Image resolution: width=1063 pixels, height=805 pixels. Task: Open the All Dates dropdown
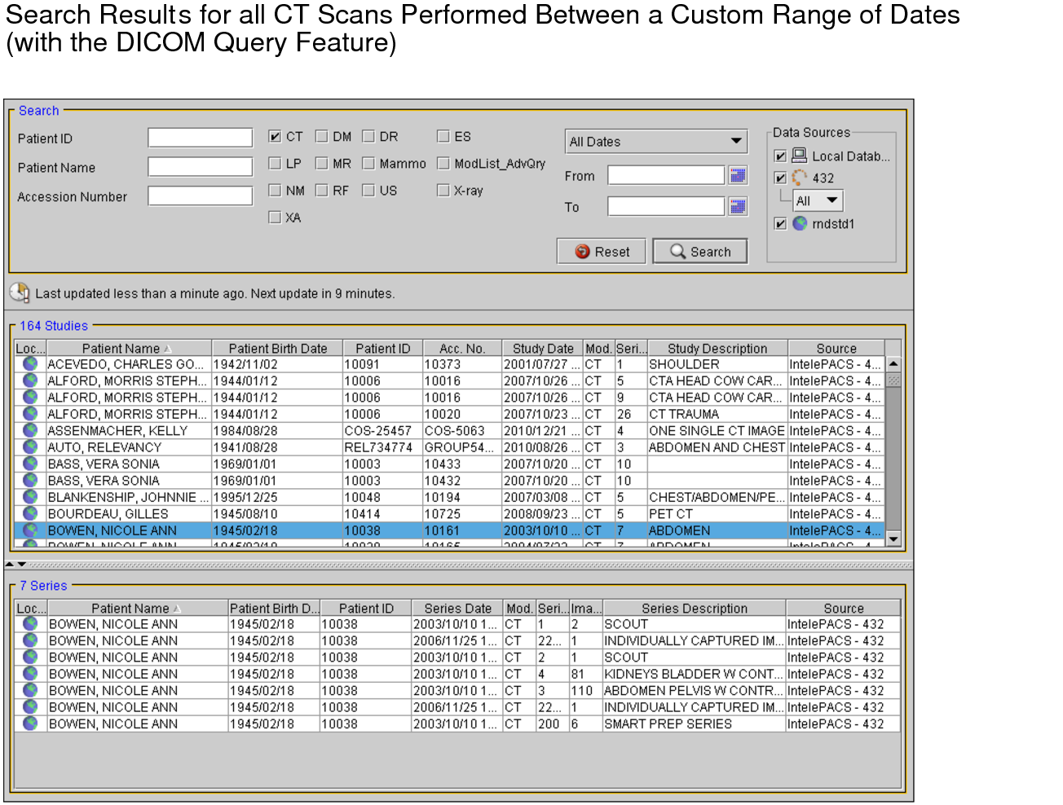pyautogui.click(x=655, y=142)
